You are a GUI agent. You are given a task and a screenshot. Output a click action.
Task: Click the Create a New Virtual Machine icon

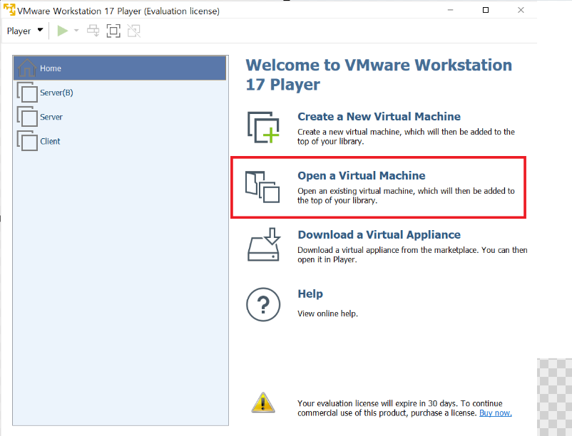tap(263, 128)
